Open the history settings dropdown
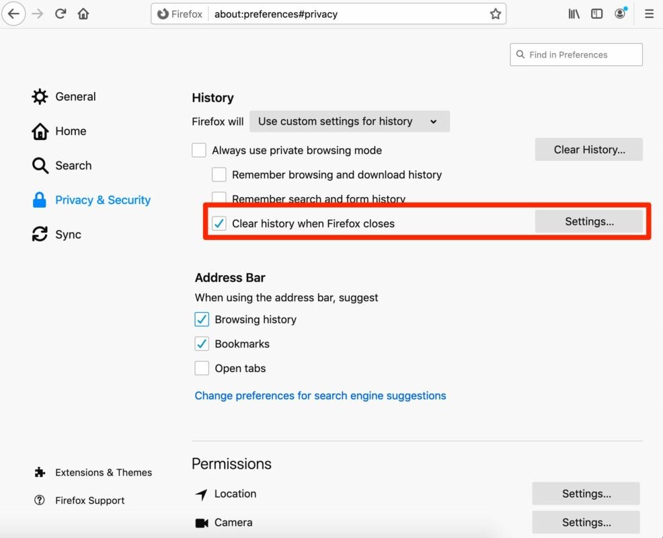The image size is (663, 538). click(x=349, y=122)
